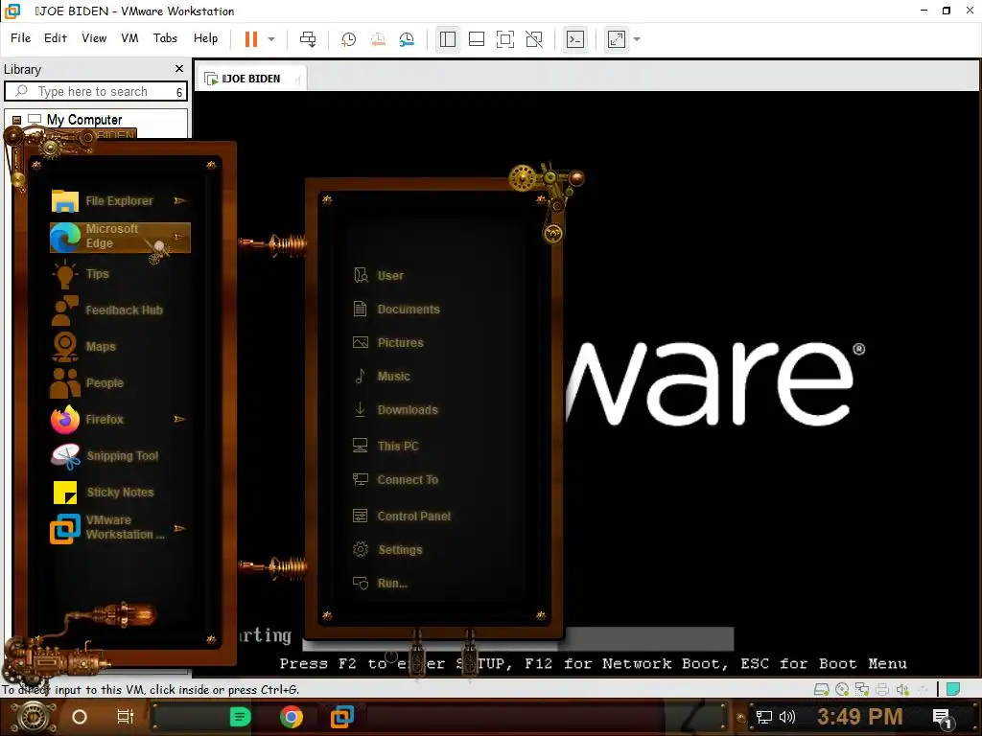Toggle the thumbnail bar view

(477, 39)
